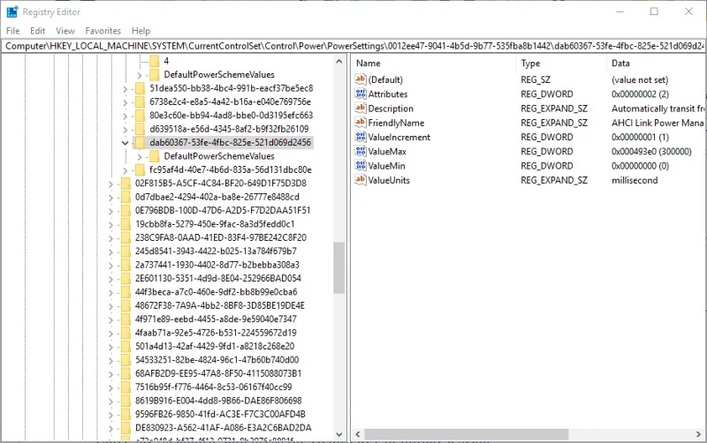Expand the 51dea550-bb38-4bc4 key
This screenshot has width=707, height=443.
[x=125, y=89]
